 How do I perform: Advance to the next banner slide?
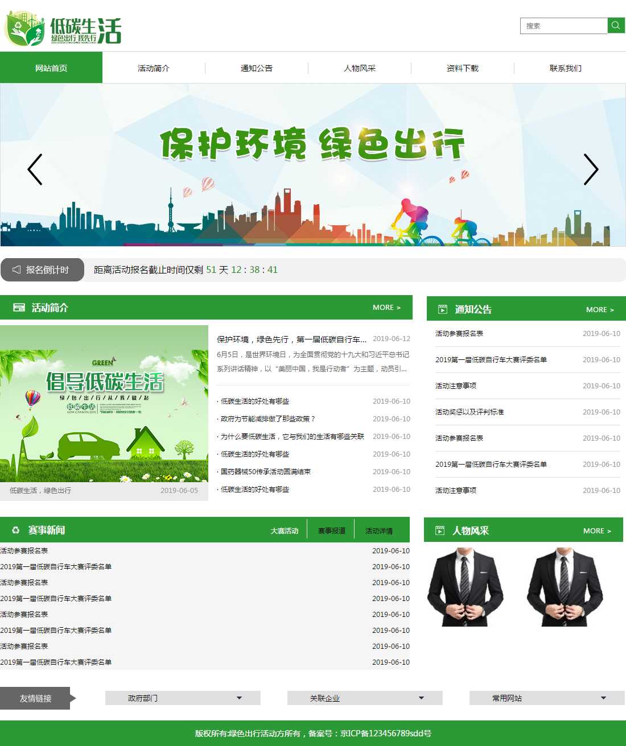[x=591, y=169]
